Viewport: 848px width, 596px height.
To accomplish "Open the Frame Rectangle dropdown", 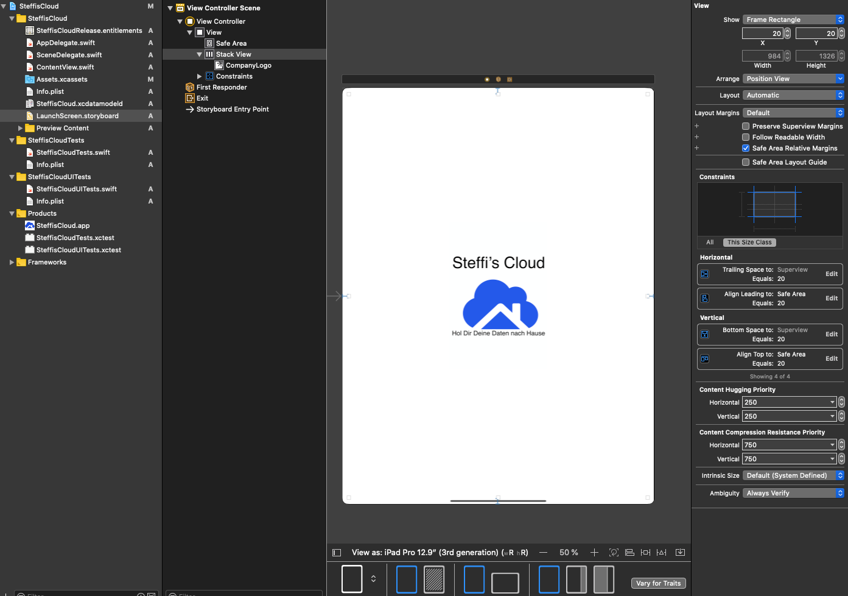I will [793, 20].
